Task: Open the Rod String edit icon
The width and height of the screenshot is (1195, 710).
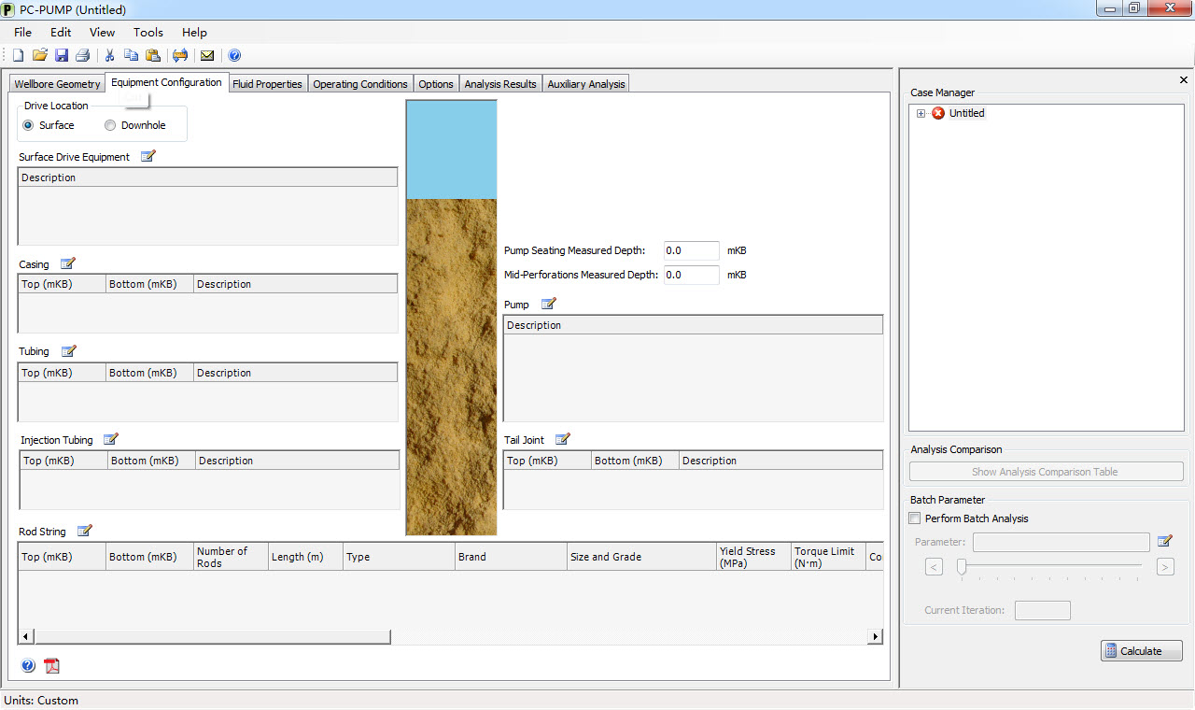Action: point(85,531)
